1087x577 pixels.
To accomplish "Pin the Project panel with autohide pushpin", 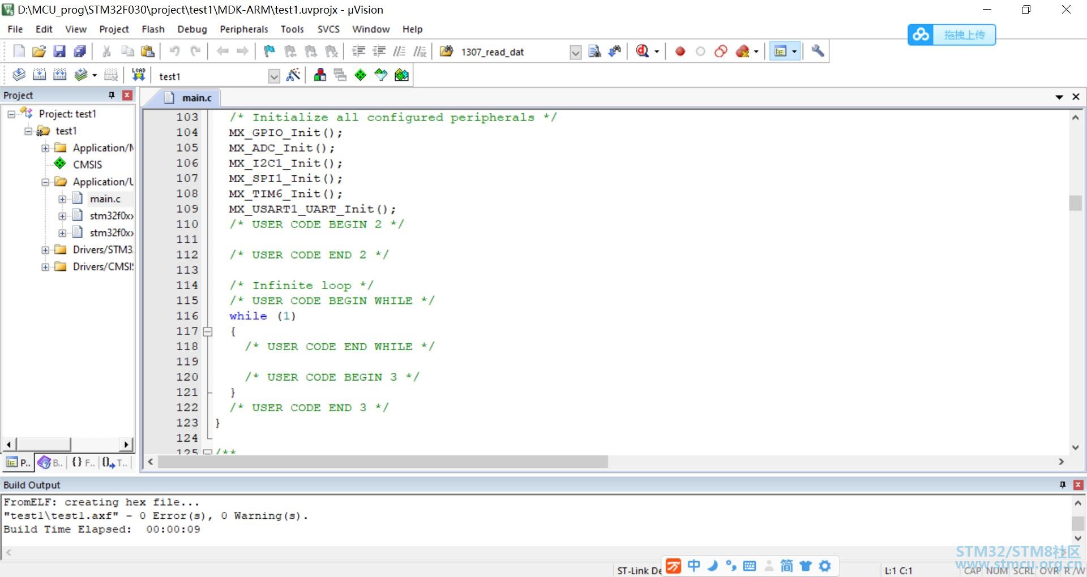I will click(112, 95).
